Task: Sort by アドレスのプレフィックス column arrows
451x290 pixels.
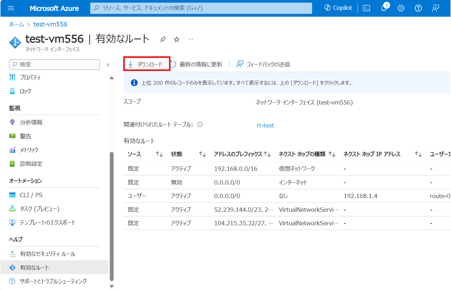Action: (x=267, y=154)
